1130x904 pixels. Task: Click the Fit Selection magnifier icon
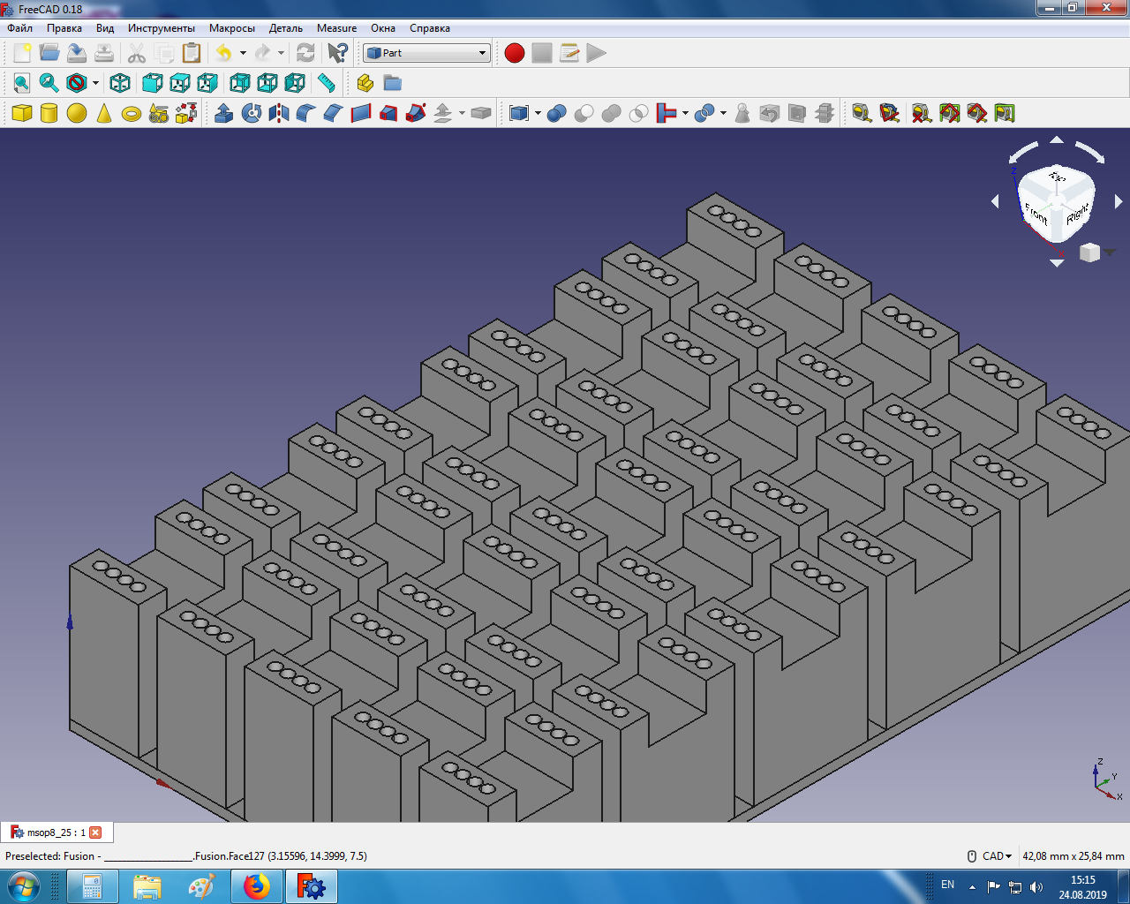pos(49,83)
